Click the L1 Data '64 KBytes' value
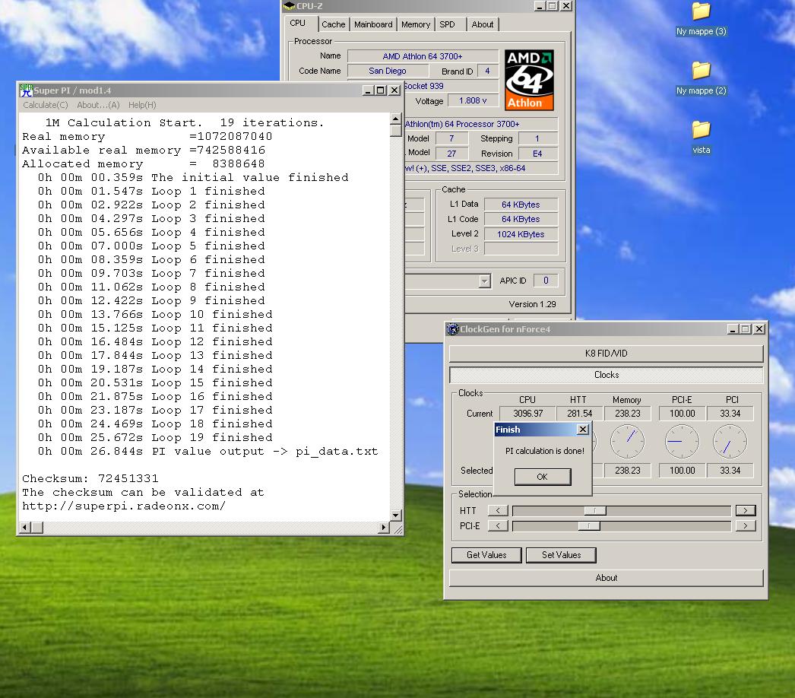 coord(521,205)
